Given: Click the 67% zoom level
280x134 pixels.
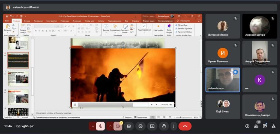Looking at the screenshot, I should (x=195, y=117).
